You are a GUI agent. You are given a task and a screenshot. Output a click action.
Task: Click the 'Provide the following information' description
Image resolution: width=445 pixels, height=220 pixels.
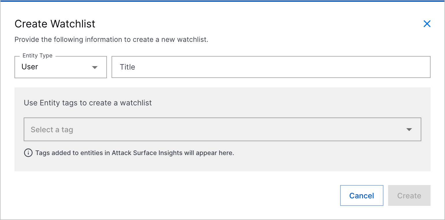[112, 40]
